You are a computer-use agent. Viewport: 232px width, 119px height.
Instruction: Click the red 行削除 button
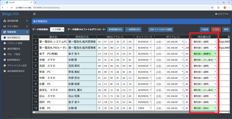[216, 29]
